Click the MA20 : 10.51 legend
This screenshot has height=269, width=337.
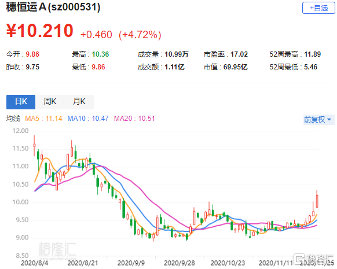click(134, 119)
